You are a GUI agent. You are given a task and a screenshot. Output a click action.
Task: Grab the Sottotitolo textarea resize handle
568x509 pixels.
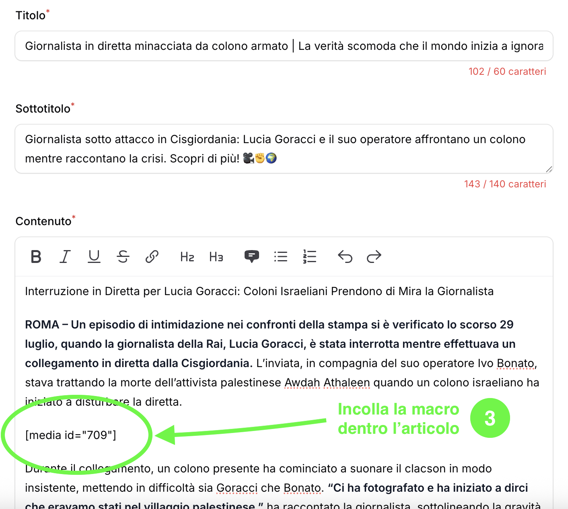(x=549, y=169)
